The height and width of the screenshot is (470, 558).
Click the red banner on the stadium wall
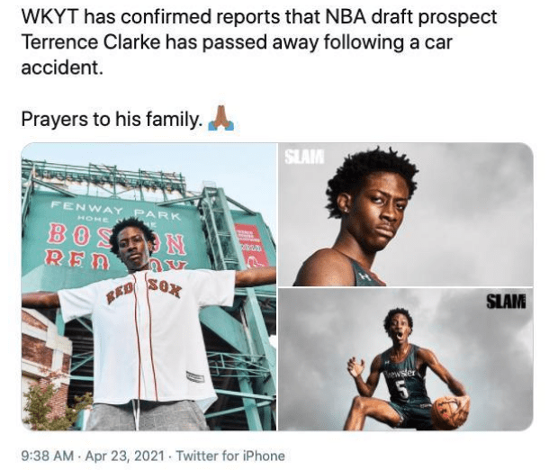point(251,245)
